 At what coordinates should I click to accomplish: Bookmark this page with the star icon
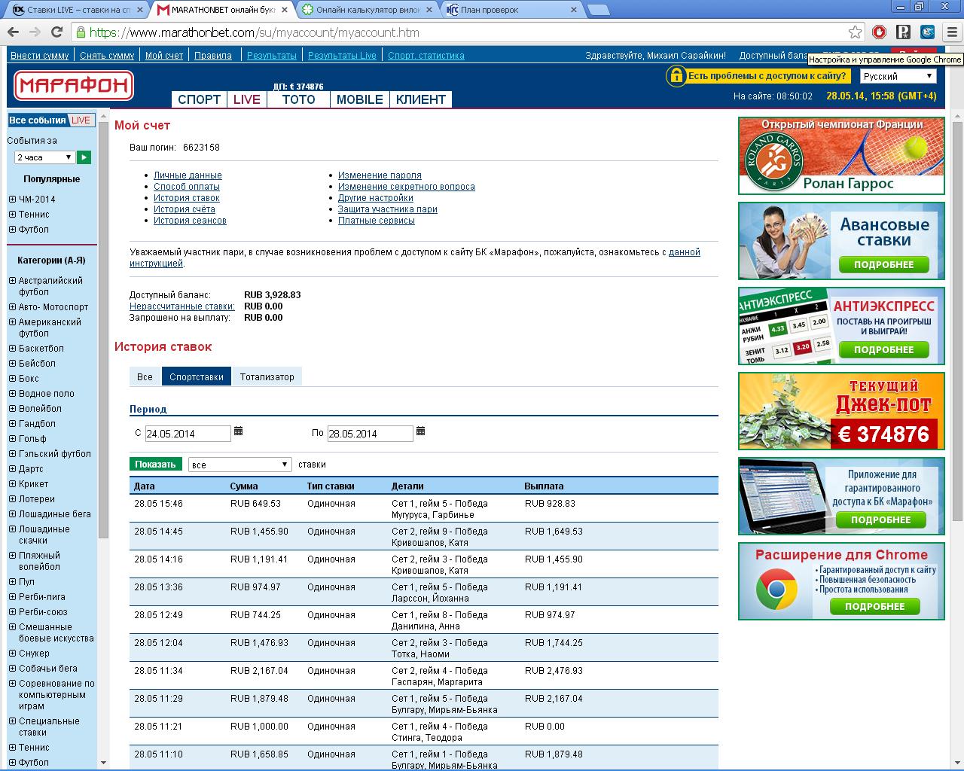point(855,32)
